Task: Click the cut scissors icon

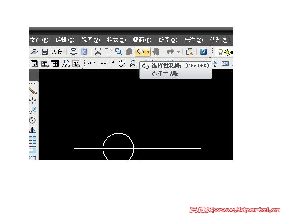Action: click(98, 52)
